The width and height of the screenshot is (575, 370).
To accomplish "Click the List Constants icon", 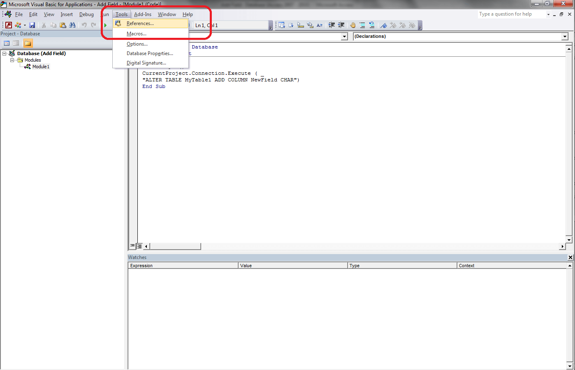I will coord(291,25).
